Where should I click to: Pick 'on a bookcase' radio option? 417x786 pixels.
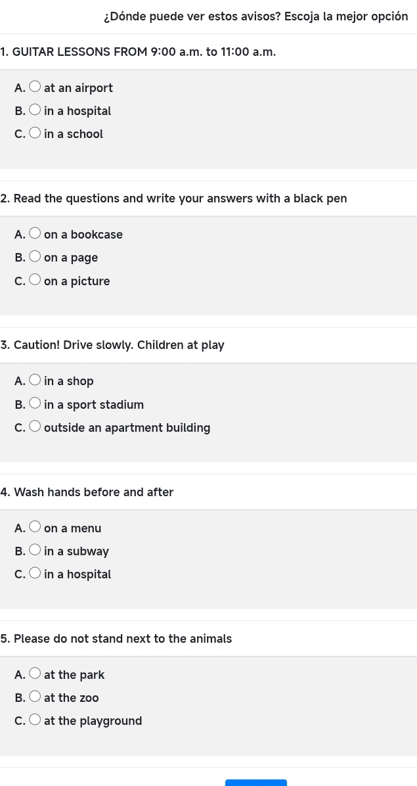click(x=36, y=234)
